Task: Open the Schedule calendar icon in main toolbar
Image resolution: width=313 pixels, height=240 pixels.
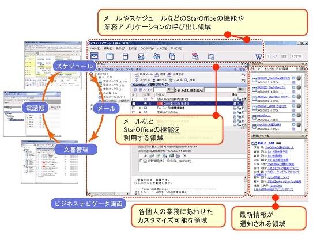Action: tap(110, 56)
